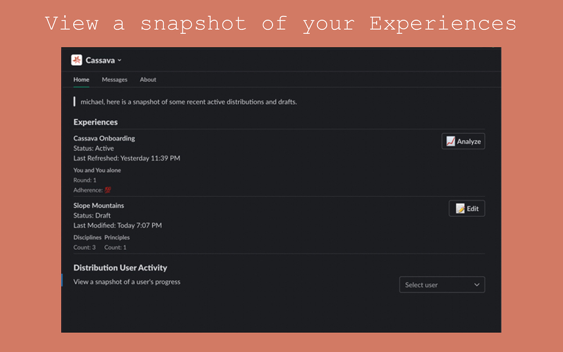The height and width of the screenshot is (352, 563).
Task: Click the Experiences heading
Action: [96, 122]
